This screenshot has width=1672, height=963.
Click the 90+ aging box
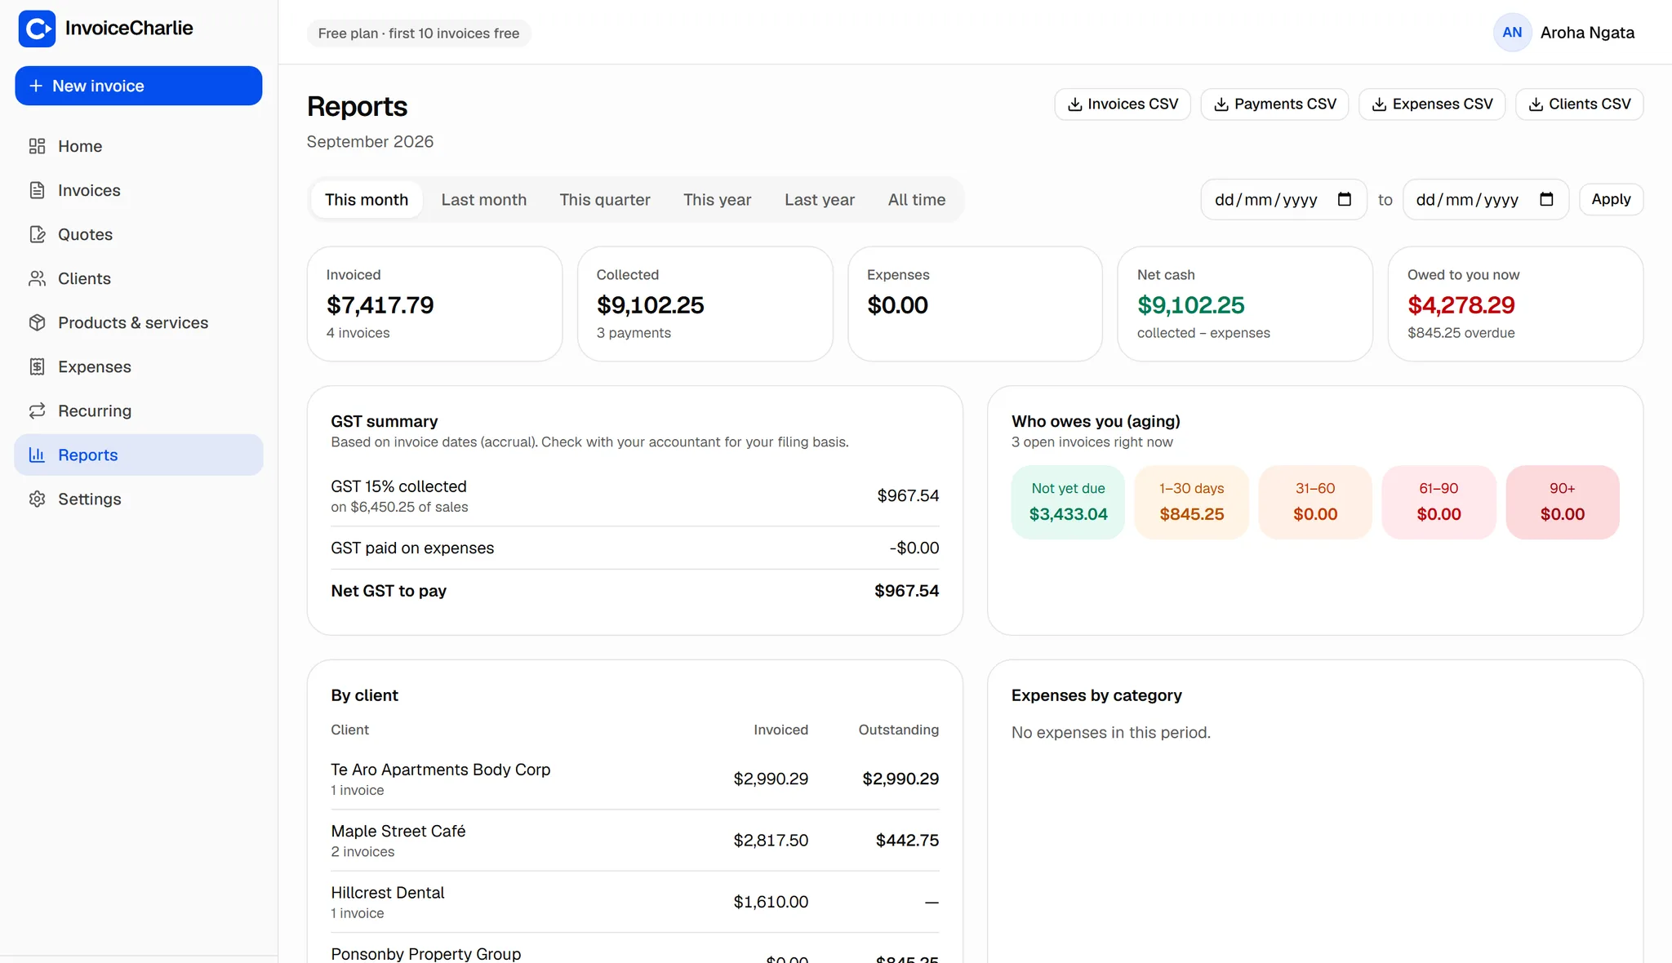click(x=1562, y=502)
